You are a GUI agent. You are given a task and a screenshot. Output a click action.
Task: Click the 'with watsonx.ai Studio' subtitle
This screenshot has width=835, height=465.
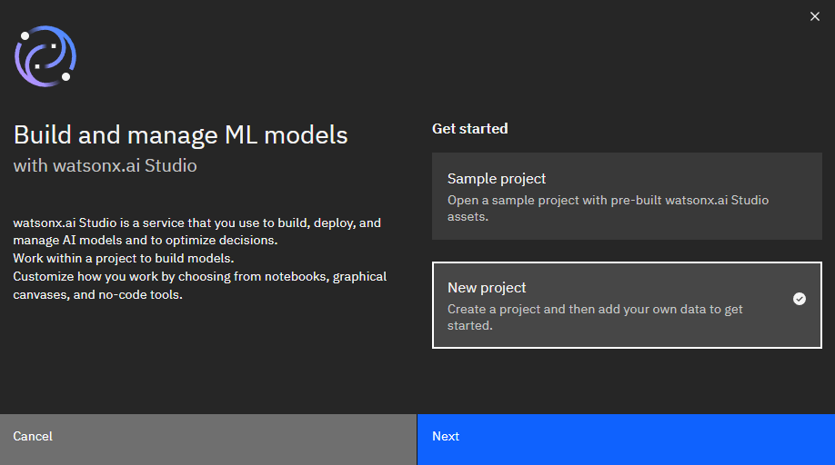[x=105, y=165]
